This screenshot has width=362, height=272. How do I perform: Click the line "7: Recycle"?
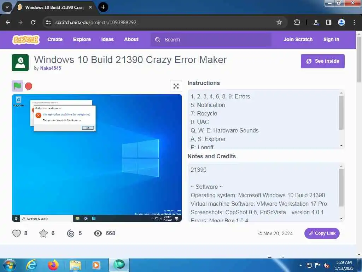204,114
